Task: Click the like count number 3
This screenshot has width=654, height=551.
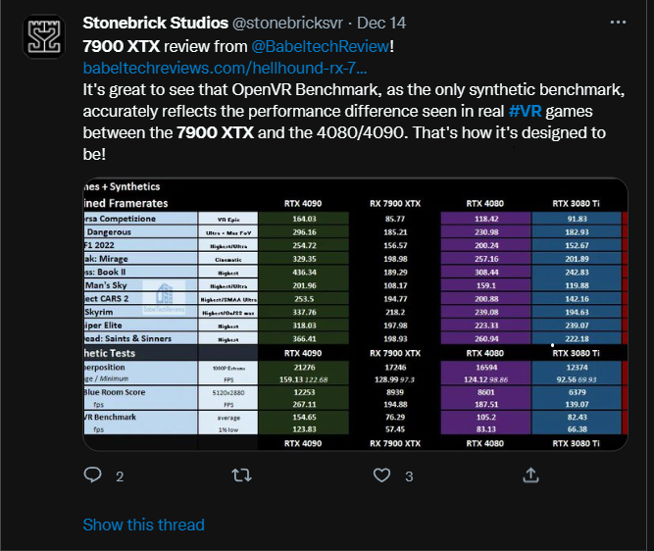Action: click(x=409, y=476)
